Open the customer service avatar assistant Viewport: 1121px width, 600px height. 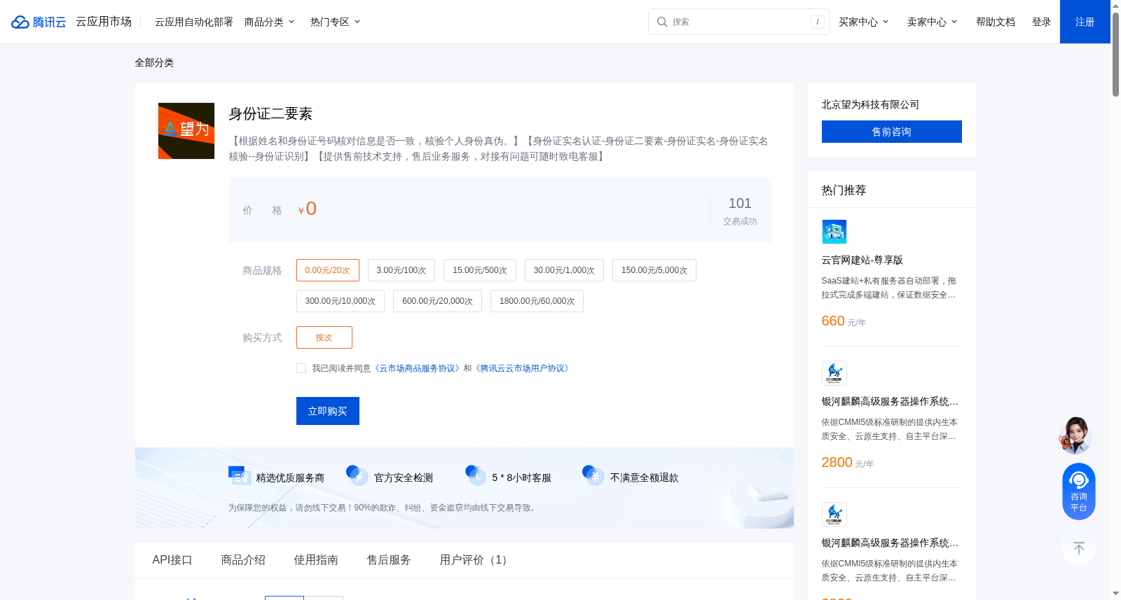point(1076,435)
